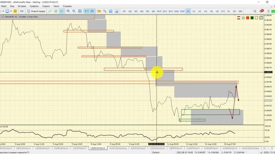The image size is (275, 154).
Task: Set timeframe to W1
Action: [235, 11]
